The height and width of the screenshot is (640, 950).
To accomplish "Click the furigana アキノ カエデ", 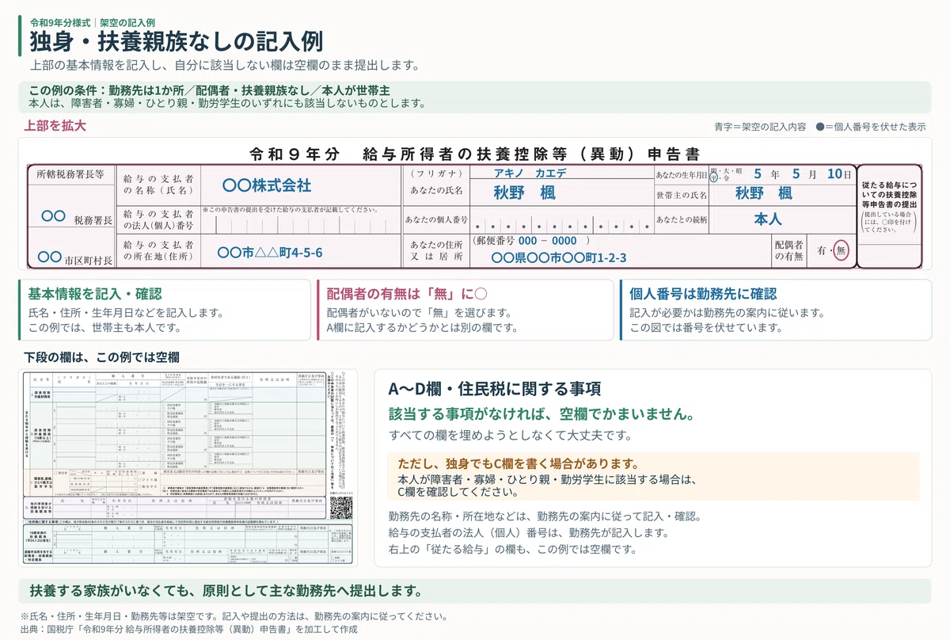I will pyautogui.click(x=530, y=172).
